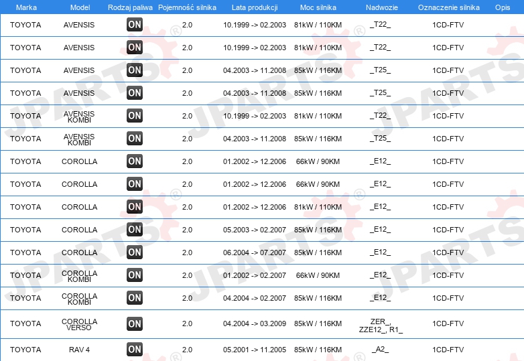Select production years 05.2001 -> 11.2005
Image resolution: width=524 pixels, height=361 pixels.
(255, 350)
